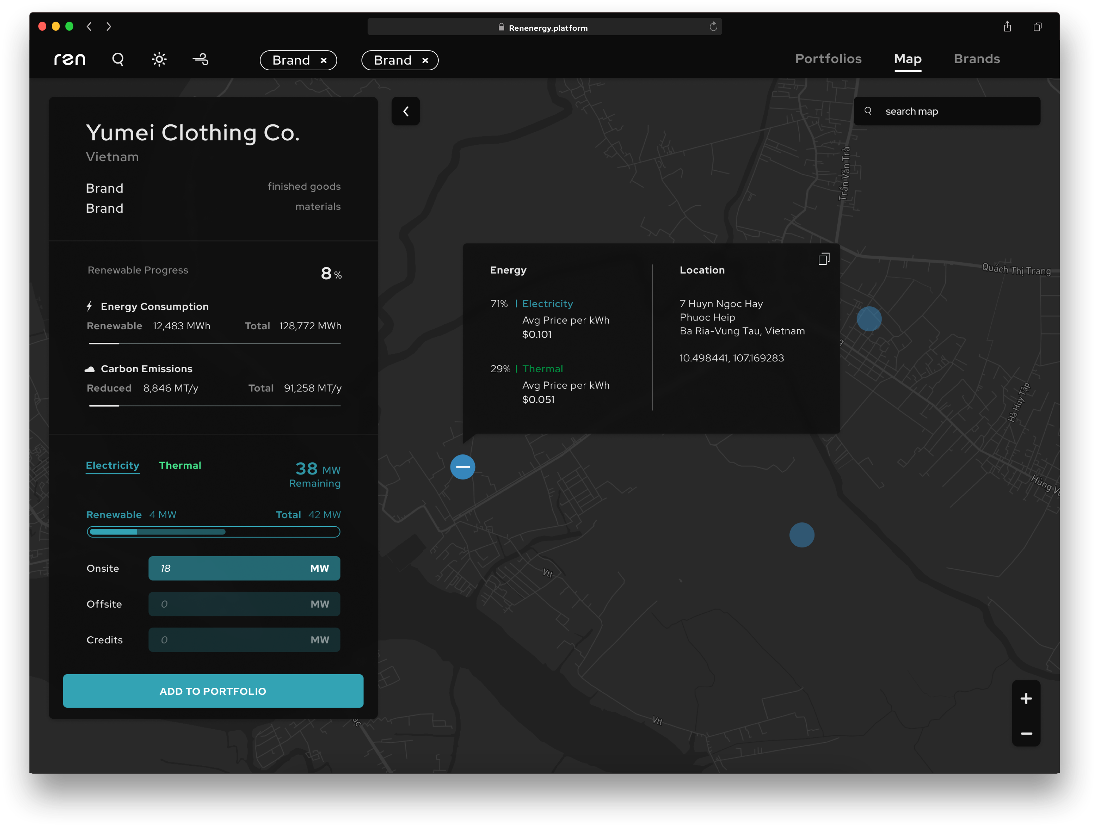Remove the second Brand filter chip
The image size is (1096, 827).
[x=425, y=61]
